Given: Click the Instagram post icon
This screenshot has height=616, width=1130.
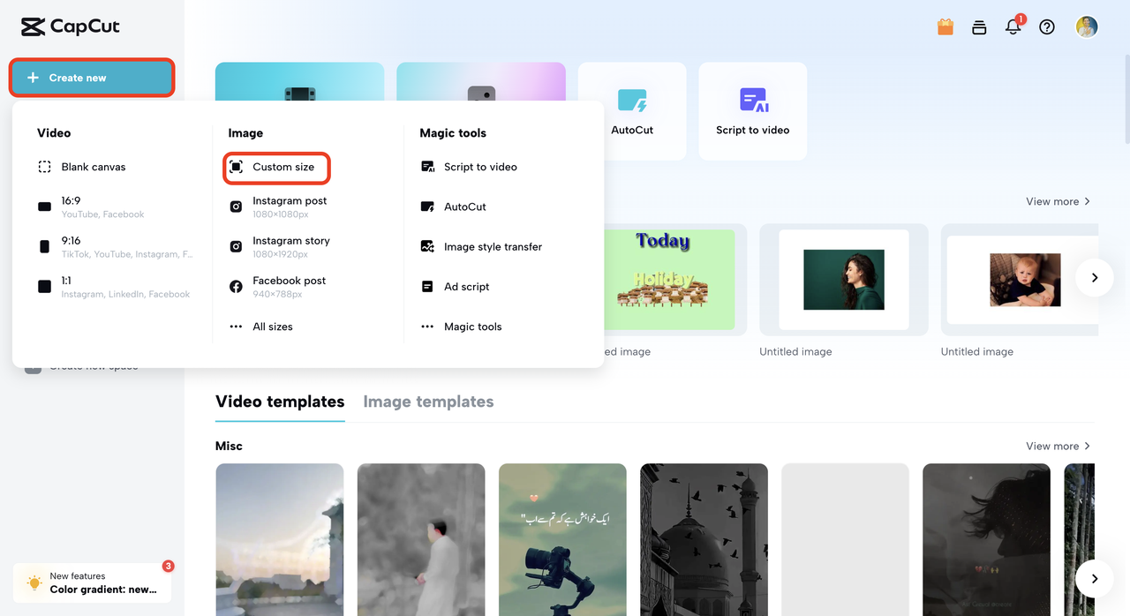Looking at the screenshot, I should [236, 207].
